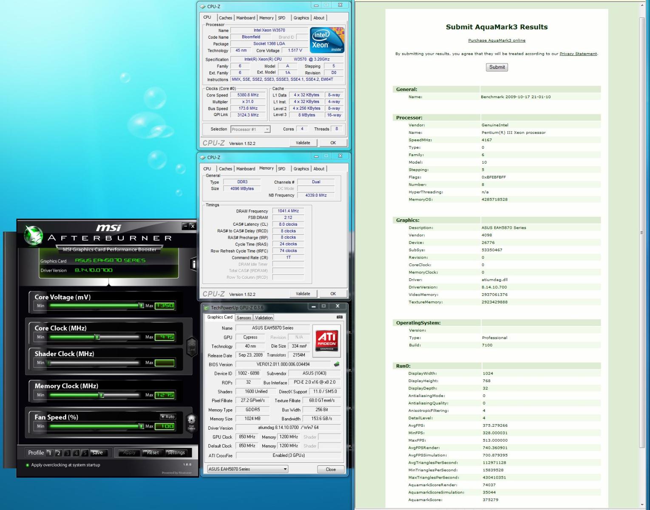Select Afterburner profile 2
650x510 pixels.
click(x=59, y=453)
